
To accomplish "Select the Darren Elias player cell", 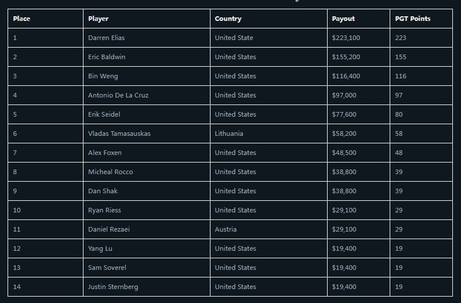I will pyautogui.click(x=106, y=38).
